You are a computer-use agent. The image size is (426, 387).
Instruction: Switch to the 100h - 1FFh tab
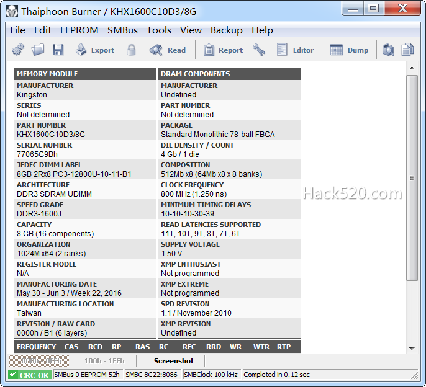click(104, 361)
